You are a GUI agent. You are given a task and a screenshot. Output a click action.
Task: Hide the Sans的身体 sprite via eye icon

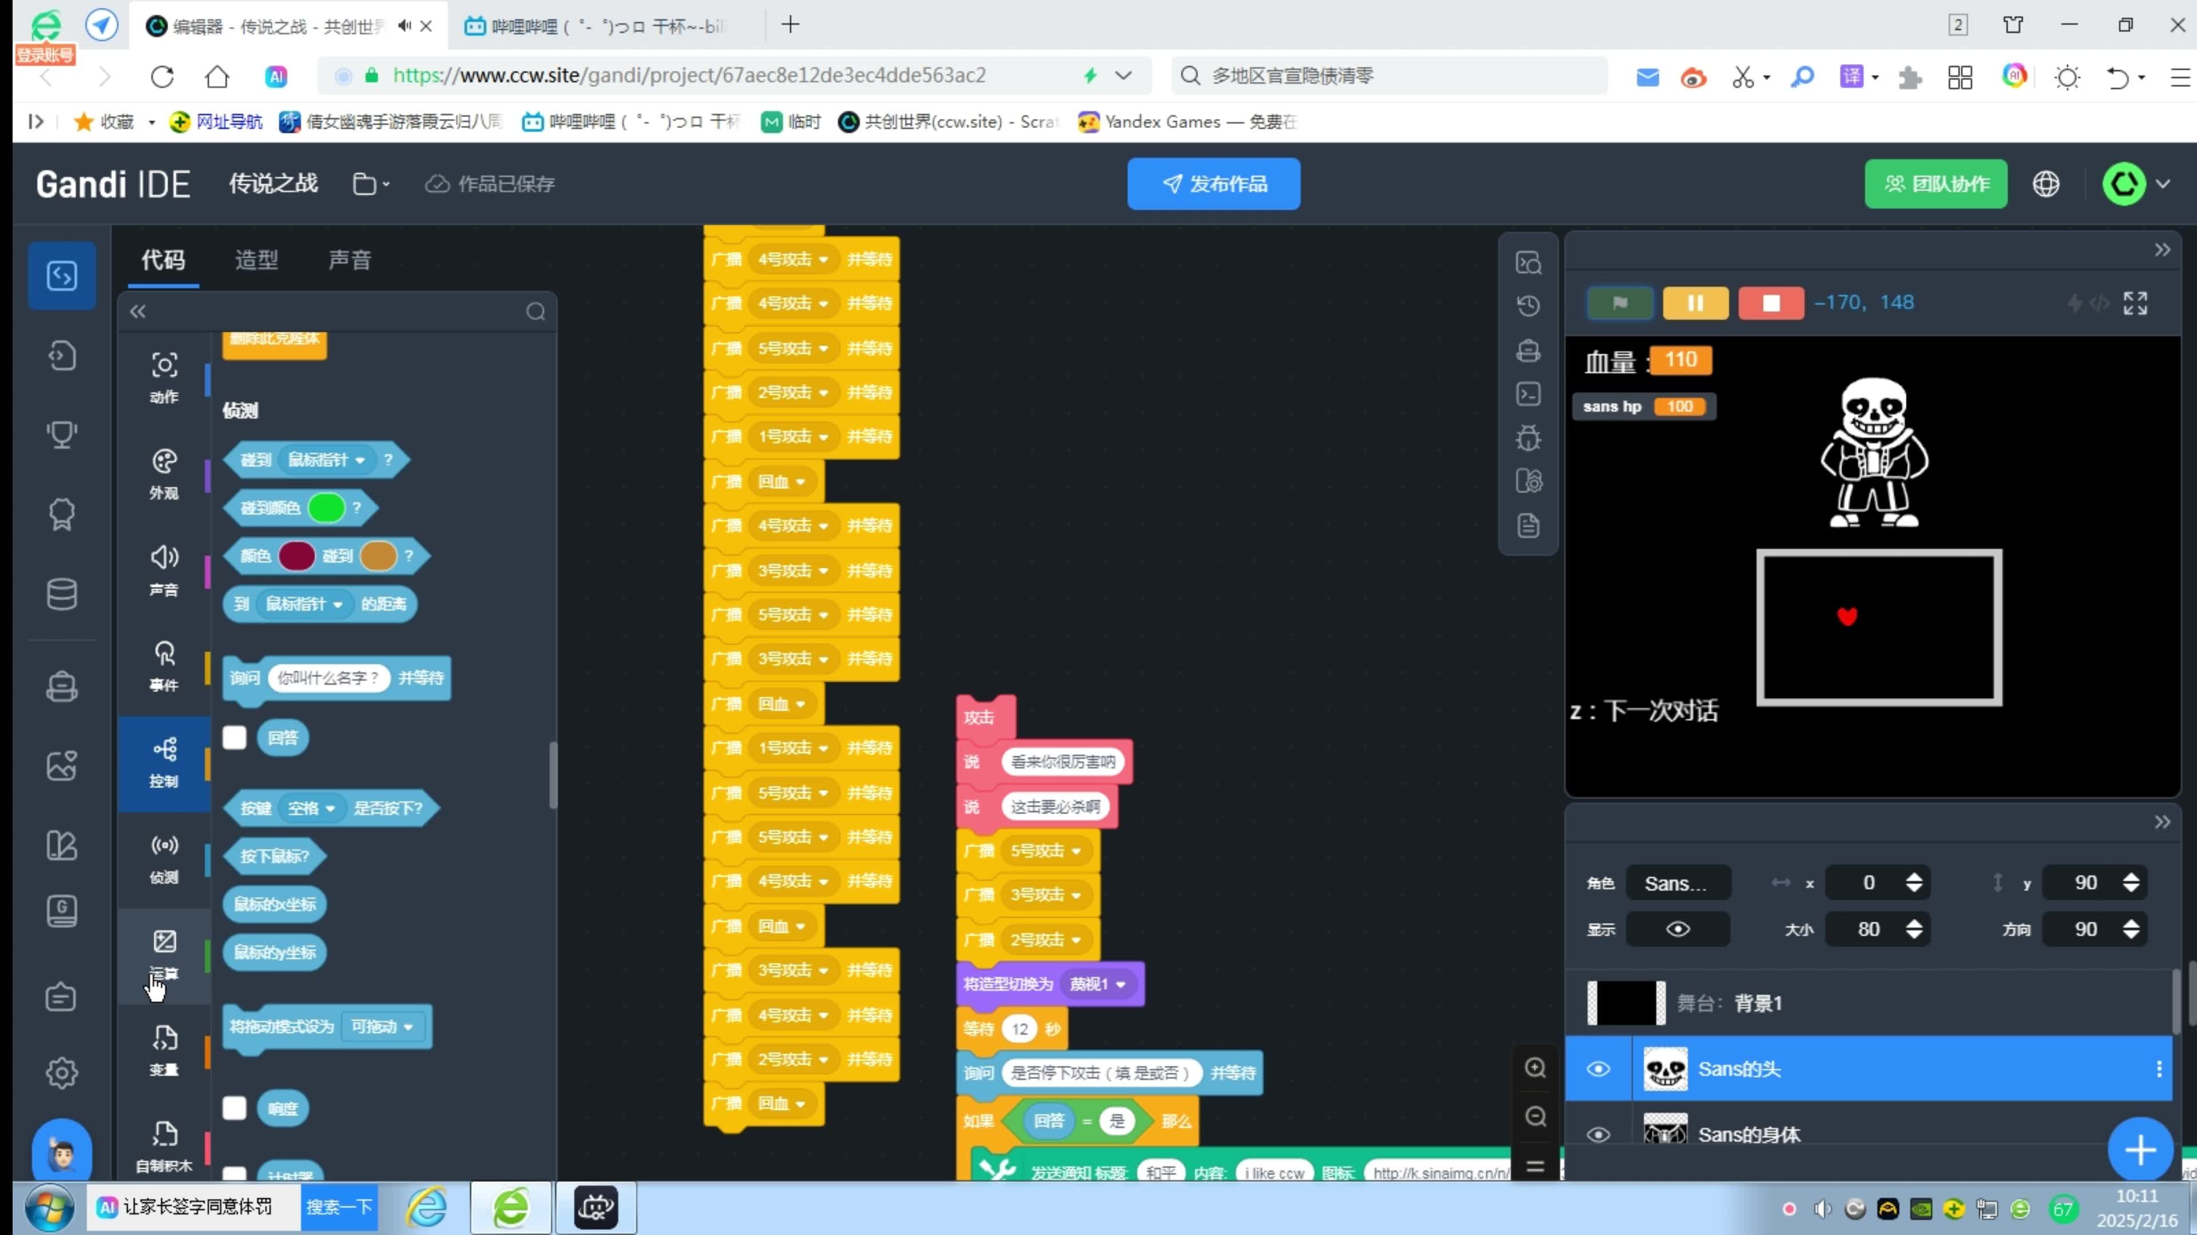[1599, 1134]
